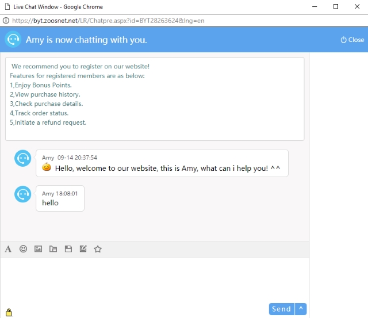The image size is (368, 318).
Task: Send the chat message
Action: pos(282,309)
